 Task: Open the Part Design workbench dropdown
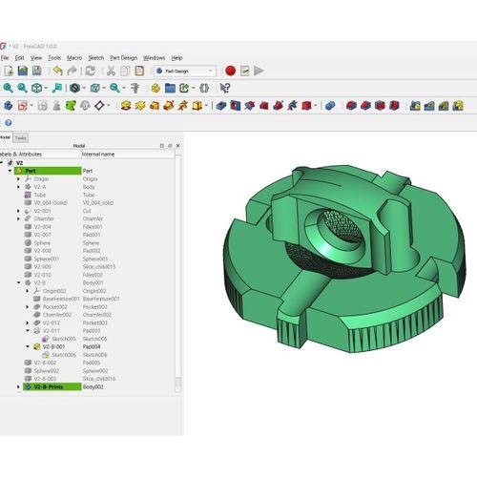(x=185, y=71)
